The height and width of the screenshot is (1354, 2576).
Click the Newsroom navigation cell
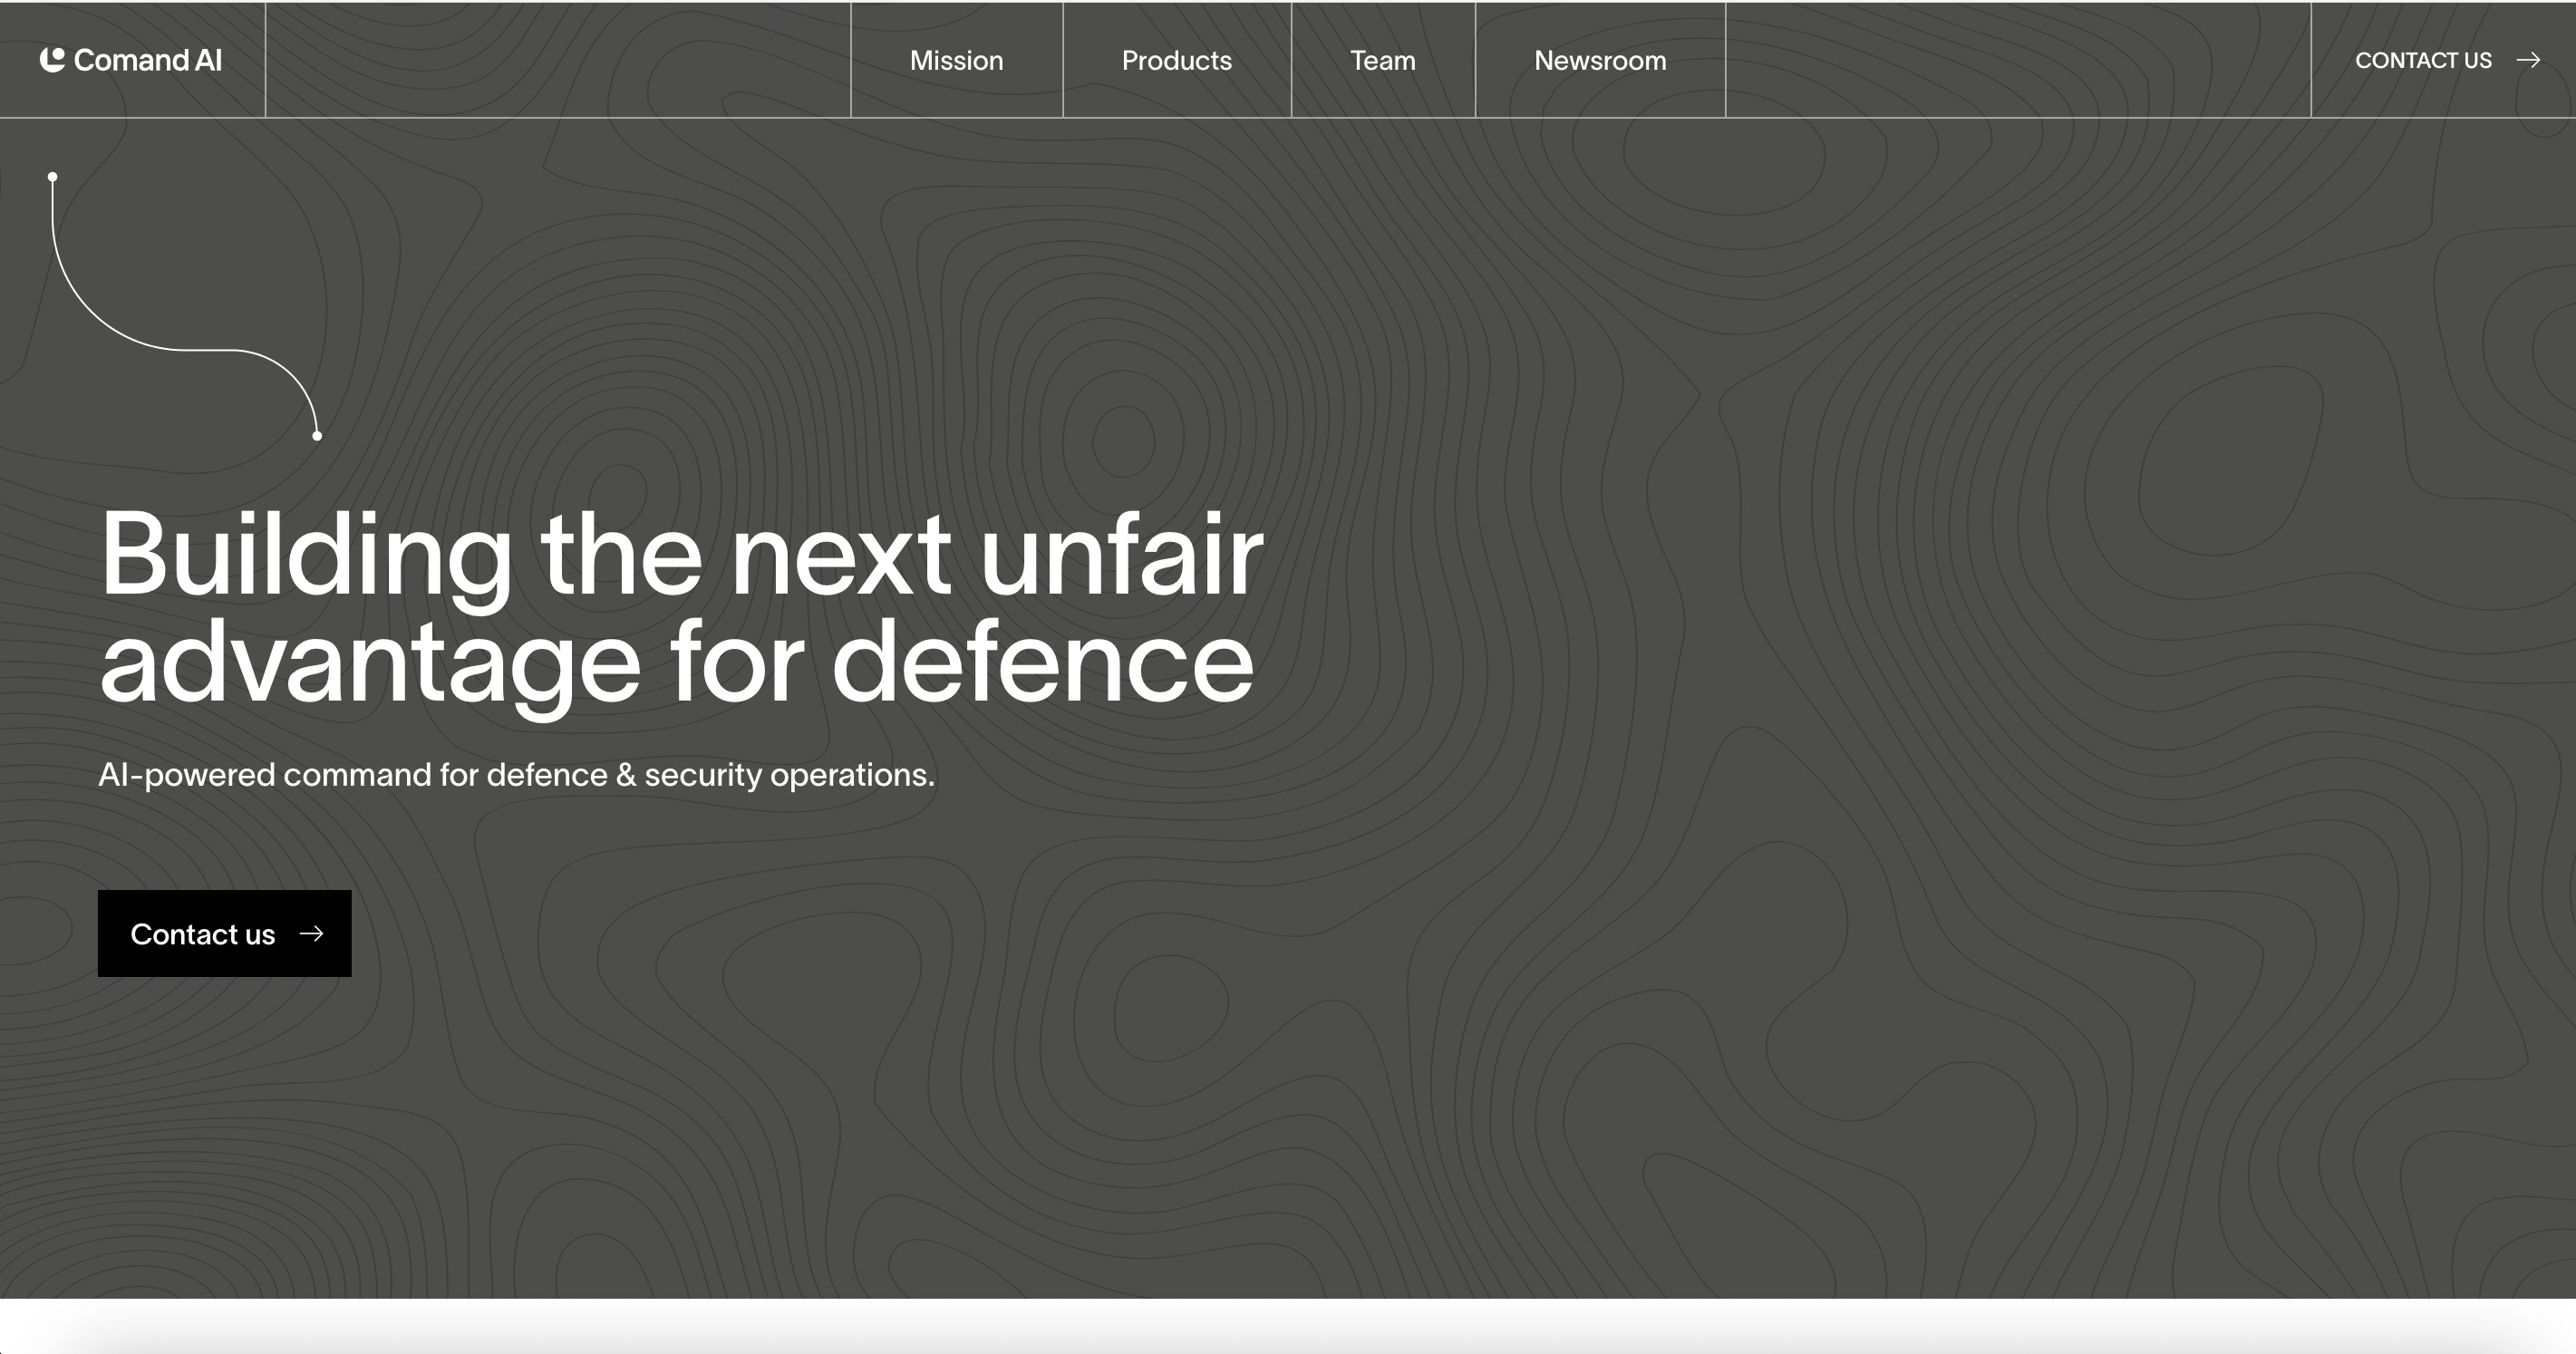tap(1599, 60)
